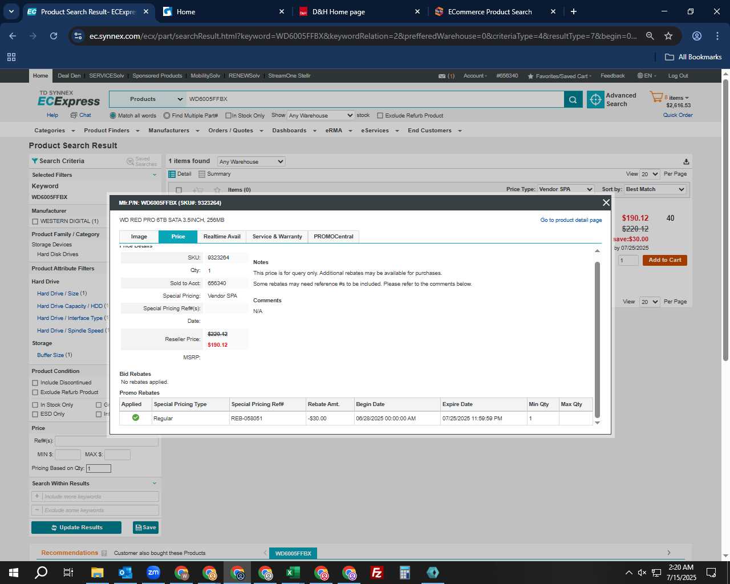Click the page vertical scrollbar
The image size is (730, 584).
(x=725, y=220)
